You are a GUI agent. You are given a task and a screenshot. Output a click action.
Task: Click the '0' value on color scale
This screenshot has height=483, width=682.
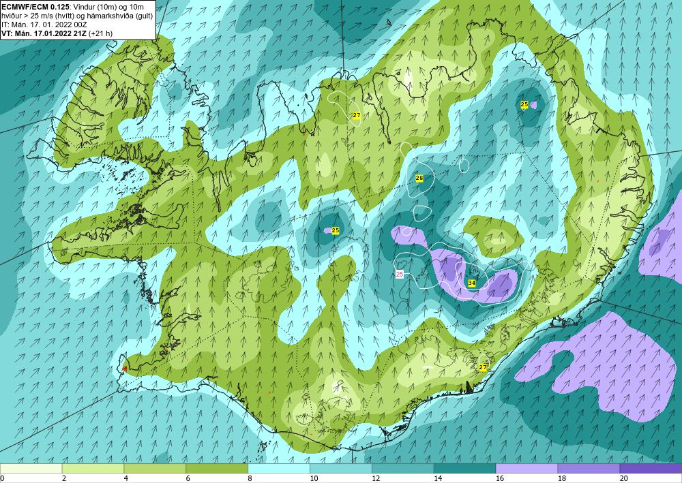click(x=2, y=479)
